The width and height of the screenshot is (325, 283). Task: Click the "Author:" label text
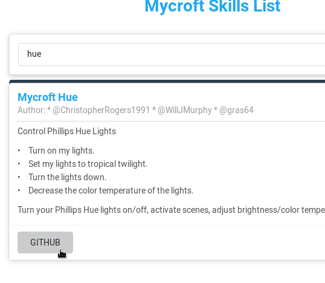pyautogui.click(x=31, y=110)
